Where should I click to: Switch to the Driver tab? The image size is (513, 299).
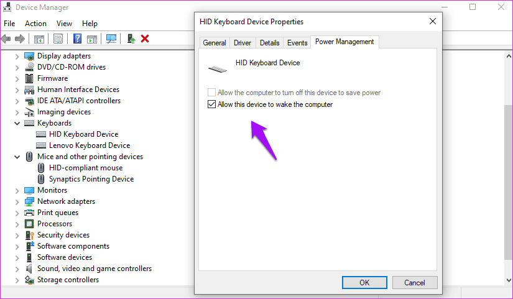(243, 43)
